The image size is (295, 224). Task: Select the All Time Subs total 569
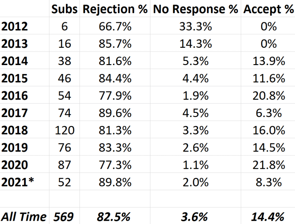65,216
